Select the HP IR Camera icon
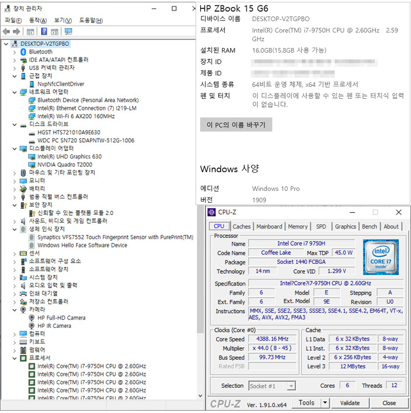Viewport: 411px width, 413px height. click(32, 326)
